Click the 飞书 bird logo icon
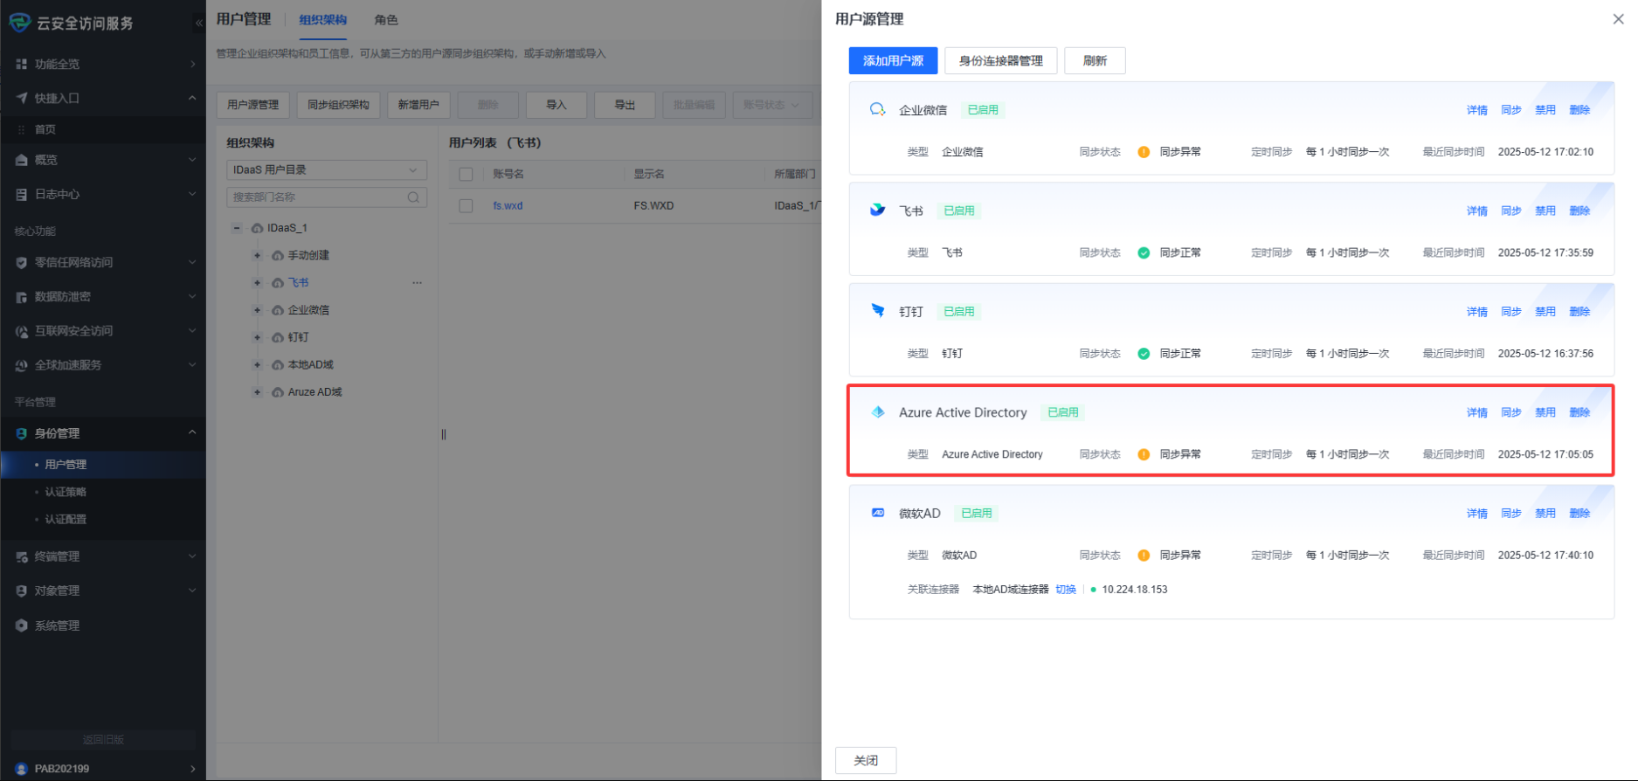This screenshot has width=1638, height=781. (877, 210)
